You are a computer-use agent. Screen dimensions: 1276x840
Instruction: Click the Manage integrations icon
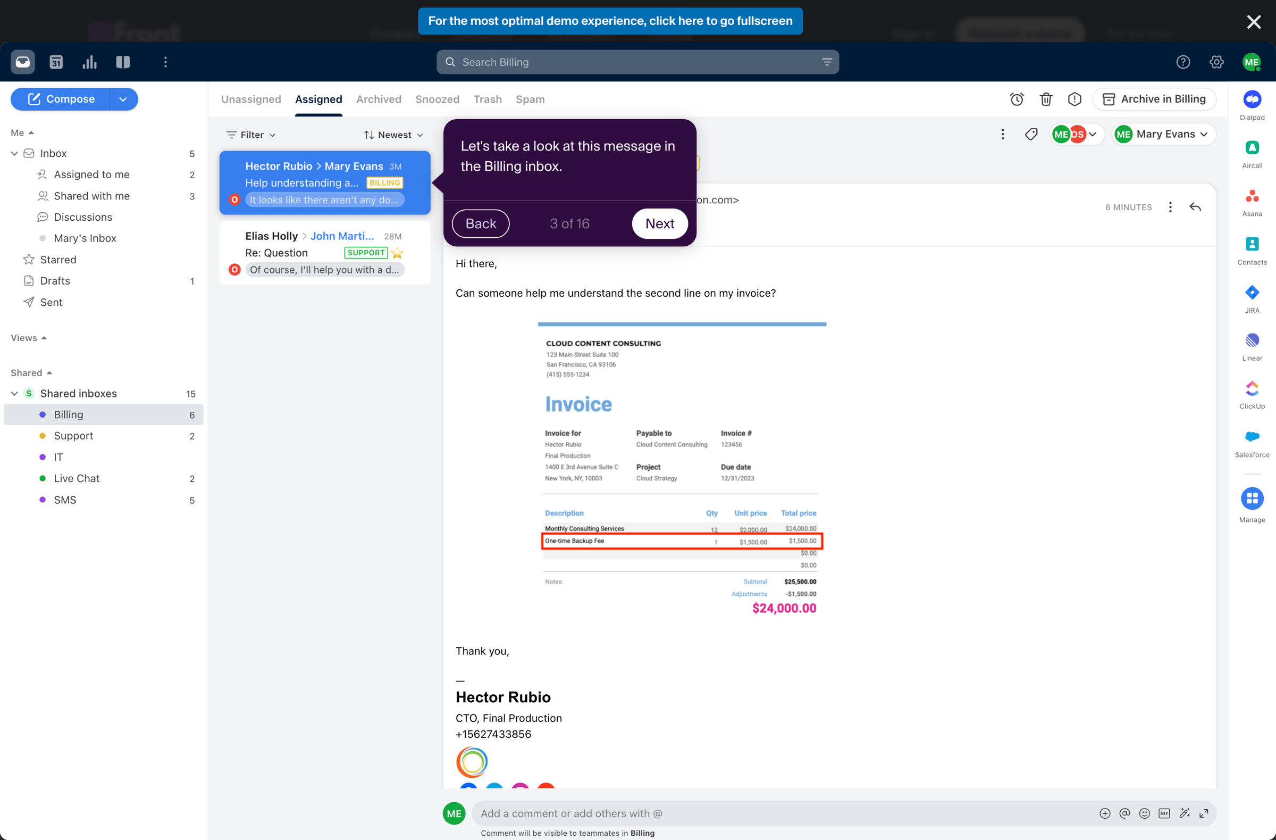tap(1252, 498)
